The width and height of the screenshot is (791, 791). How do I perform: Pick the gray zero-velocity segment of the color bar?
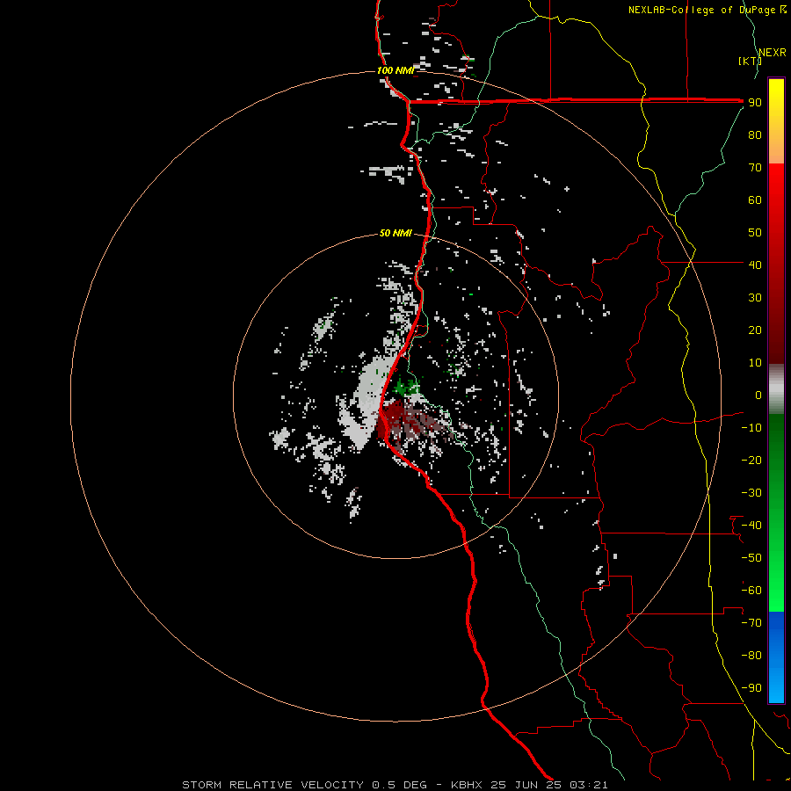point(776,389)
